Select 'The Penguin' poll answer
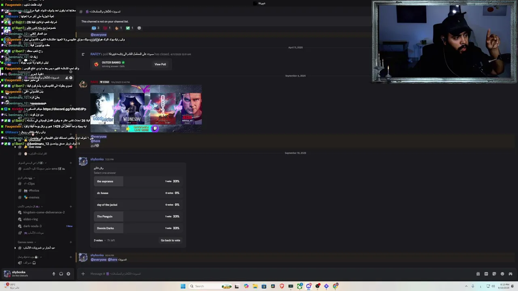 tap(138, 216)
